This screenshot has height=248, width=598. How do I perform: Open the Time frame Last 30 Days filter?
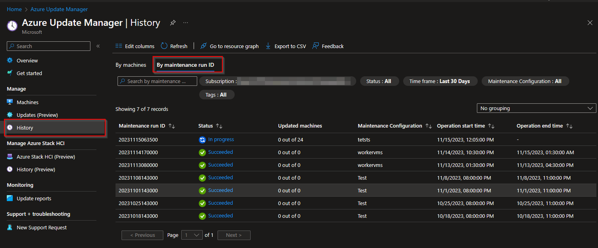[x=440, y=81]
